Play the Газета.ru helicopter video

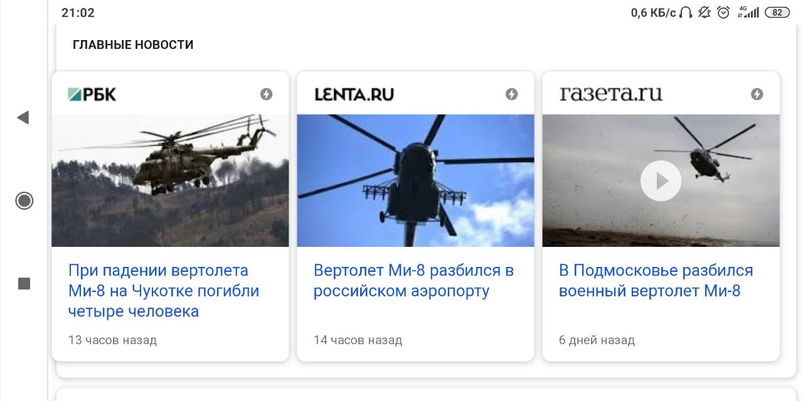[x=661, y=181]
